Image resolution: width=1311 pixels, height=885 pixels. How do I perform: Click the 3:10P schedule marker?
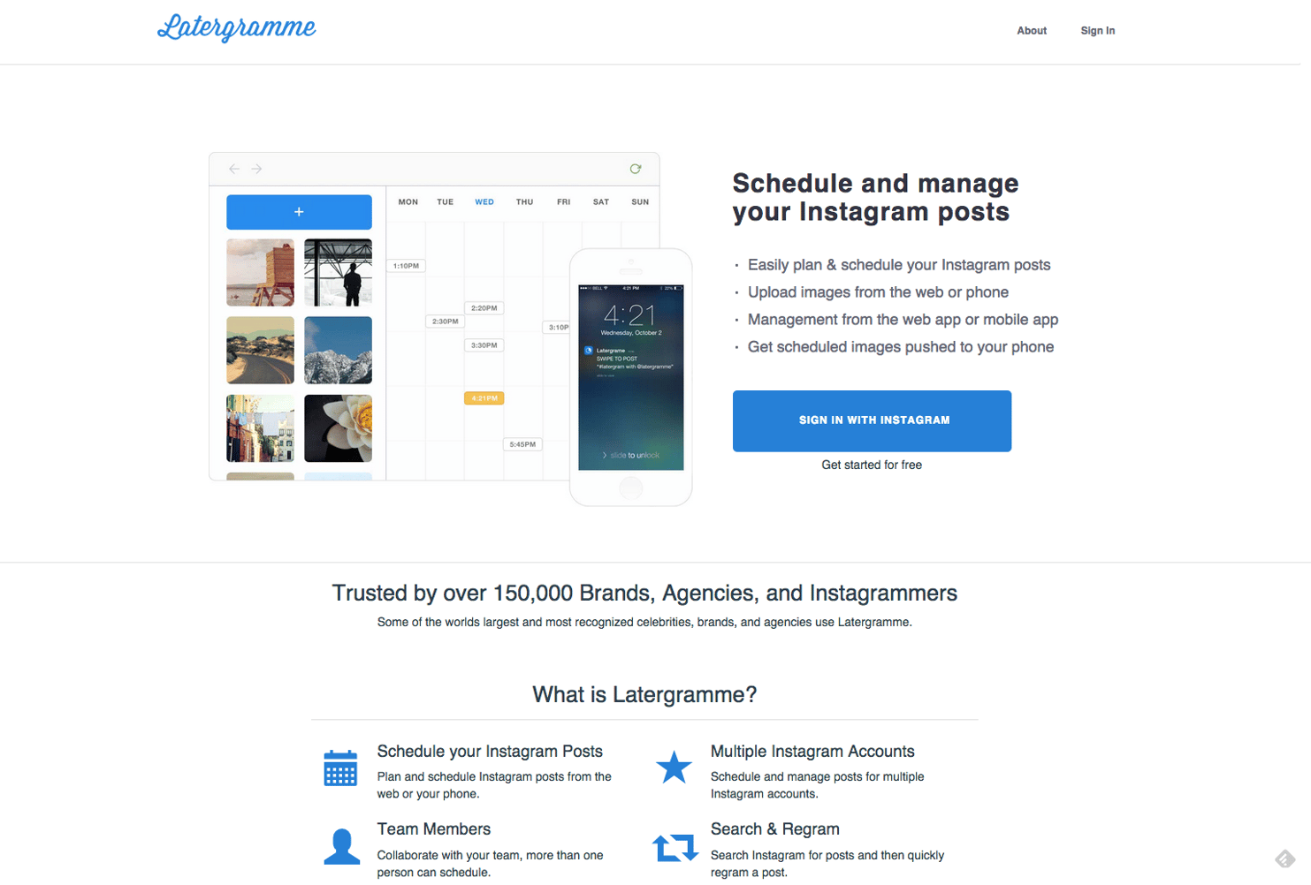[x=557, y=328]
